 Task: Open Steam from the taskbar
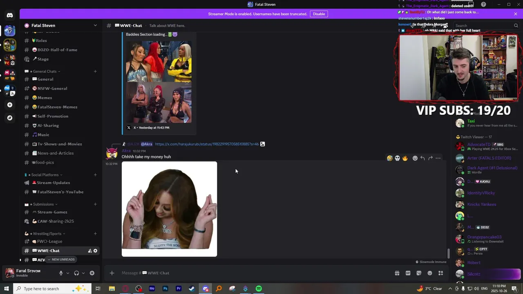pos(192,289)
